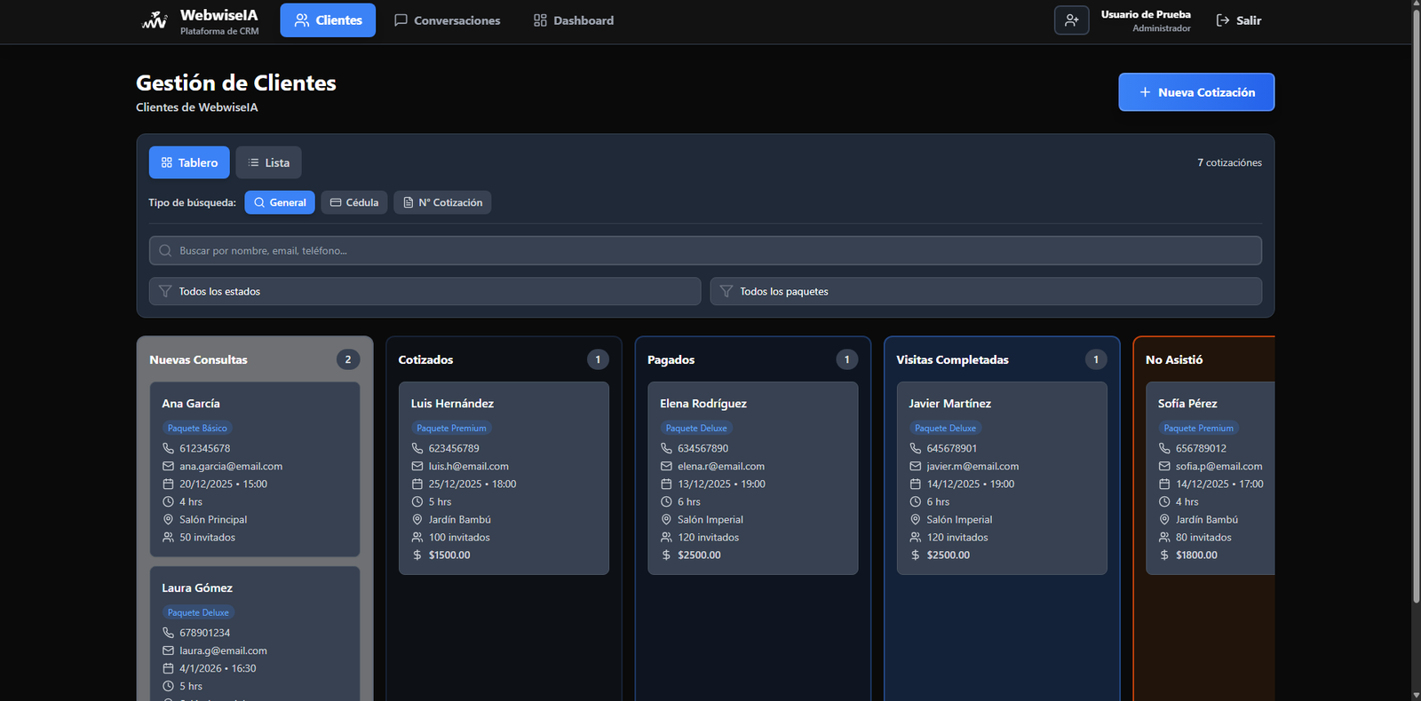Click phone icon on Ana García card

point(168,448)
